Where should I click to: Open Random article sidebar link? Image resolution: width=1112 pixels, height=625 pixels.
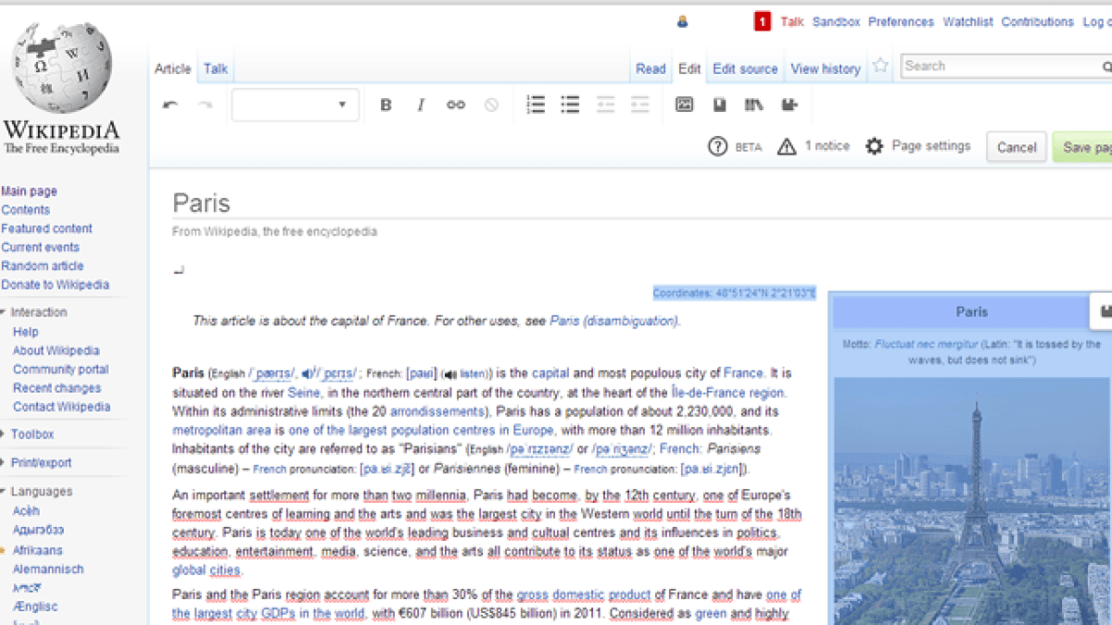tap(43, 266)
